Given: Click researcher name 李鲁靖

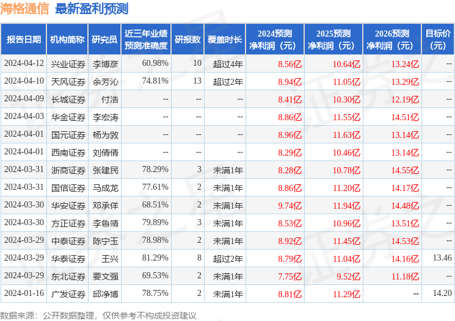Looking at the screenshot, I should click(105, 223).
